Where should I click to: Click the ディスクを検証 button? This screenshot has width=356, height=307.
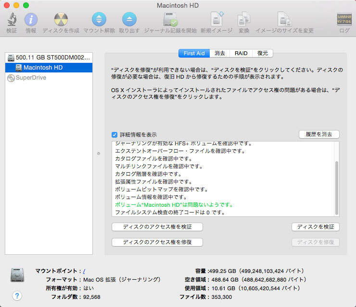pos(316,227)
